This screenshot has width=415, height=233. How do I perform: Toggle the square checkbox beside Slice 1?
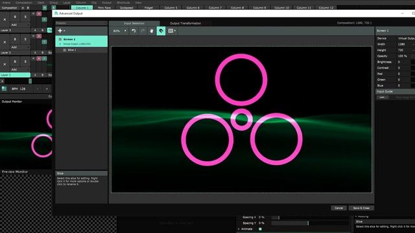coord(65,50)
